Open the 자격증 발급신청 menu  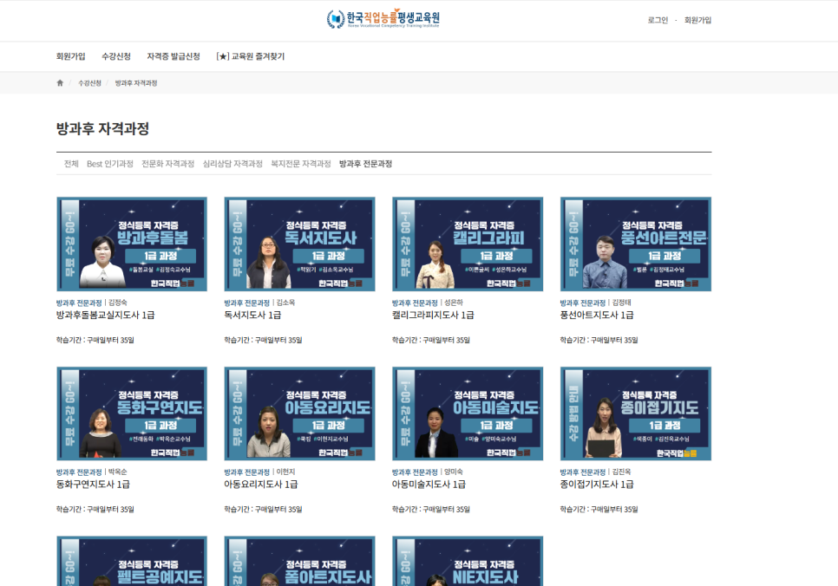(173, 56)
